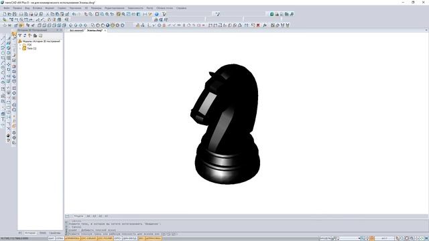Open the Правка menu
This screenshot has height=241, width=429.
pyautogui.click(x=17, y=8)
